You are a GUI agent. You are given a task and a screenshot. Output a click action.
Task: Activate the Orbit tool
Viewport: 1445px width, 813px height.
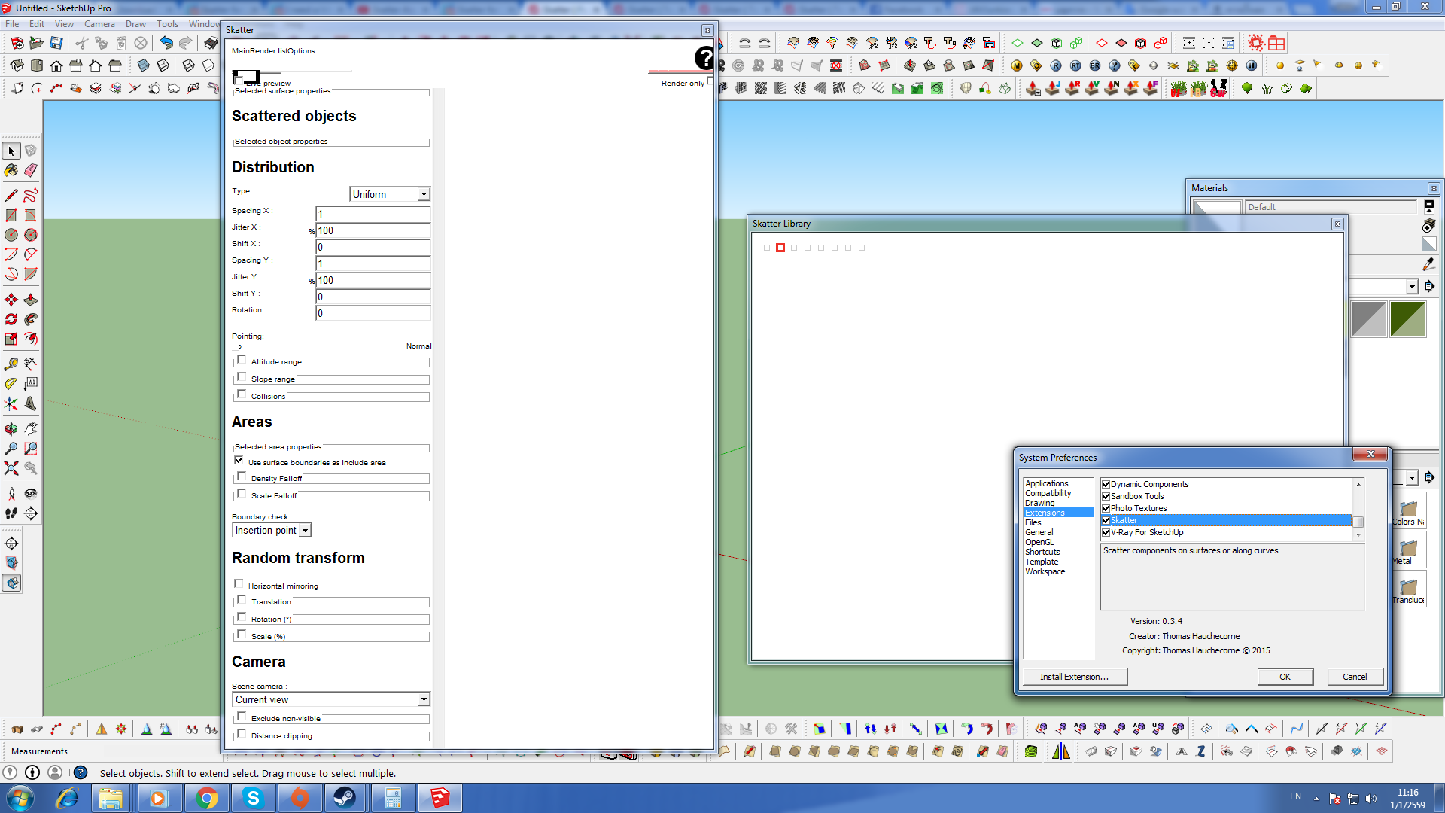coord(11,429)
